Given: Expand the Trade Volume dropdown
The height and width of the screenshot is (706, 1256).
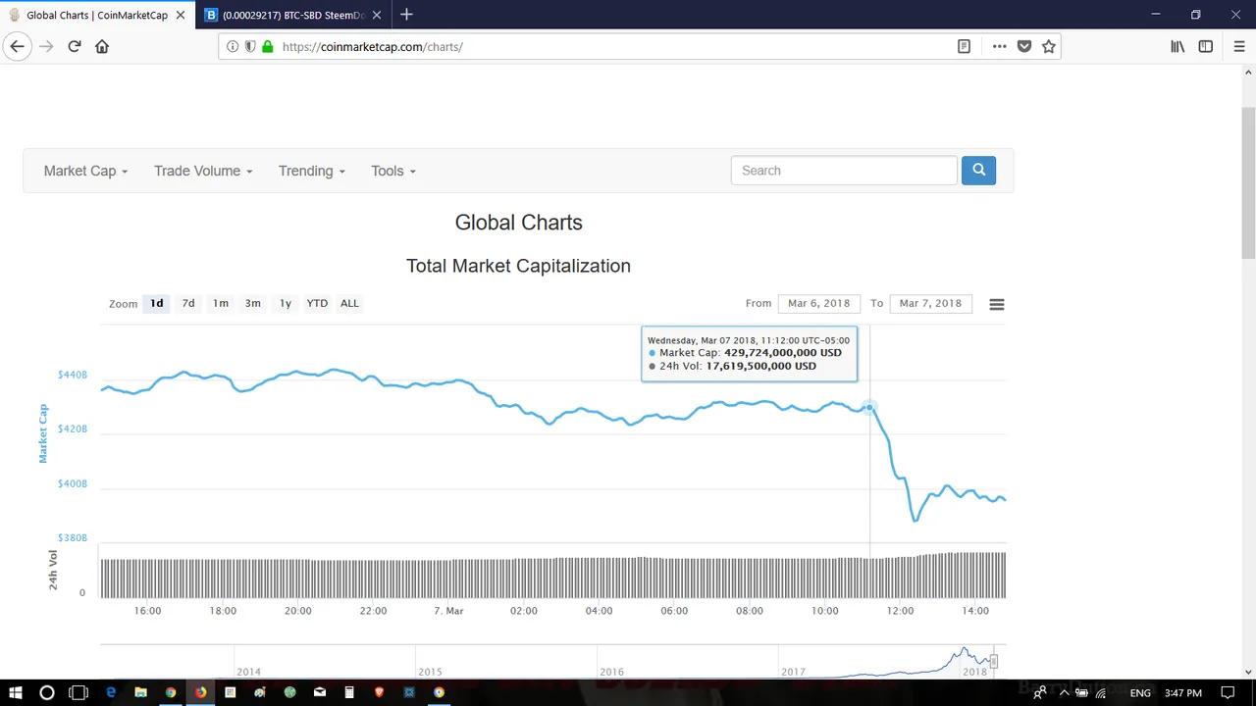Looking at the screenshot, I should pos(203,171).
